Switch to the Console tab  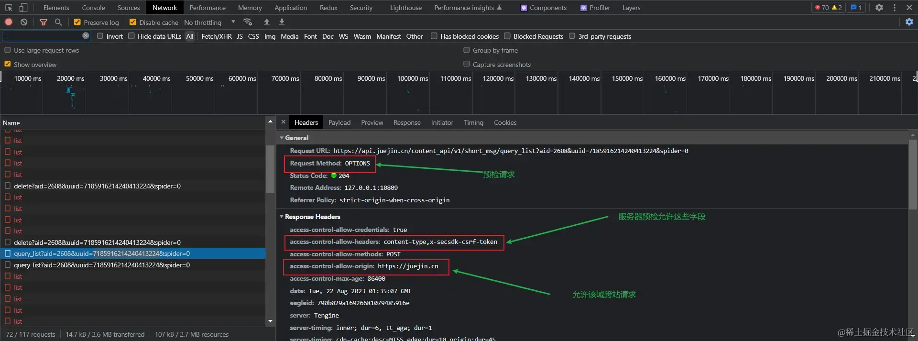pos(93,8)
